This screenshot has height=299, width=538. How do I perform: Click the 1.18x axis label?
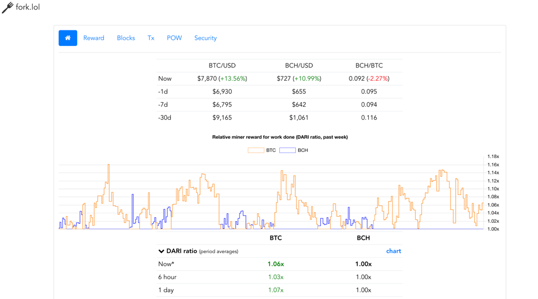tap(493, 156)
